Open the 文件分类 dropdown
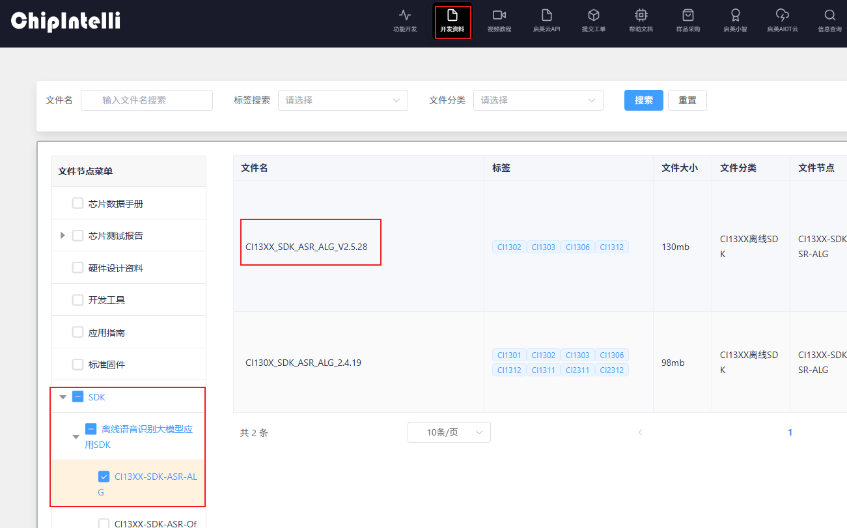The height and width of the screenshot is (528, 847). click(538, 100)
